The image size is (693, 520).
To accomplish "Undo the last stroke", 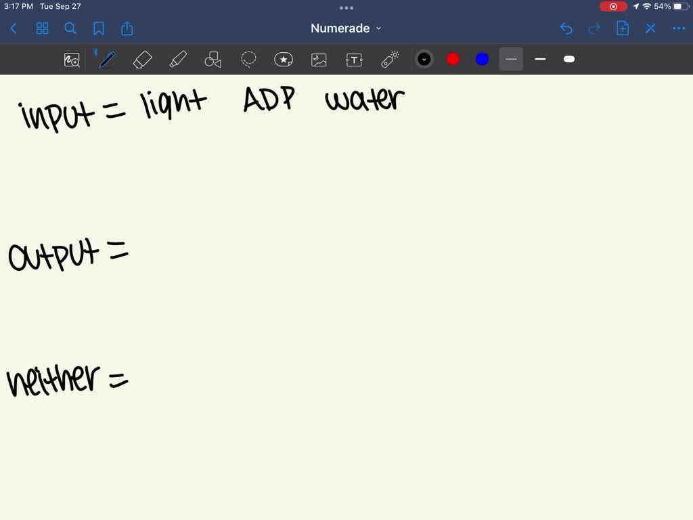I will coord(566,28).
